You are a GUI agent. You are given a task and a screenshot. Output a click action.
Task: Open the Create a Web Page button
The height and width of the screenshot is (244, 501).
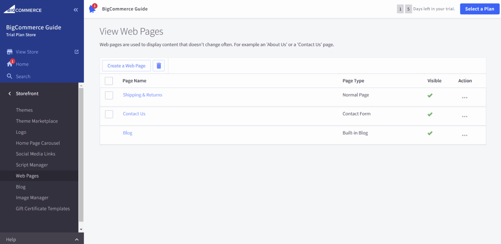[x=126, y=66]
